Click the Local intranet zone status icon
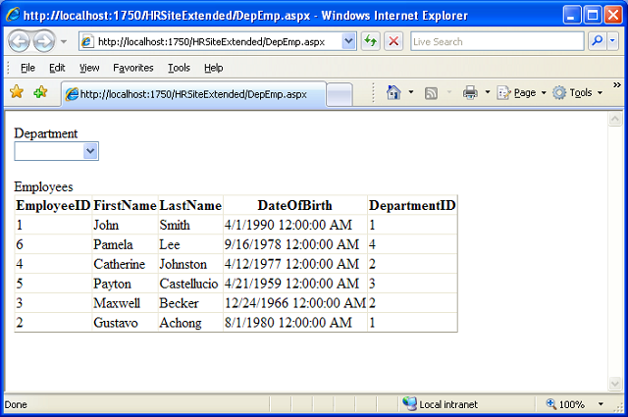 pos(409,403)
